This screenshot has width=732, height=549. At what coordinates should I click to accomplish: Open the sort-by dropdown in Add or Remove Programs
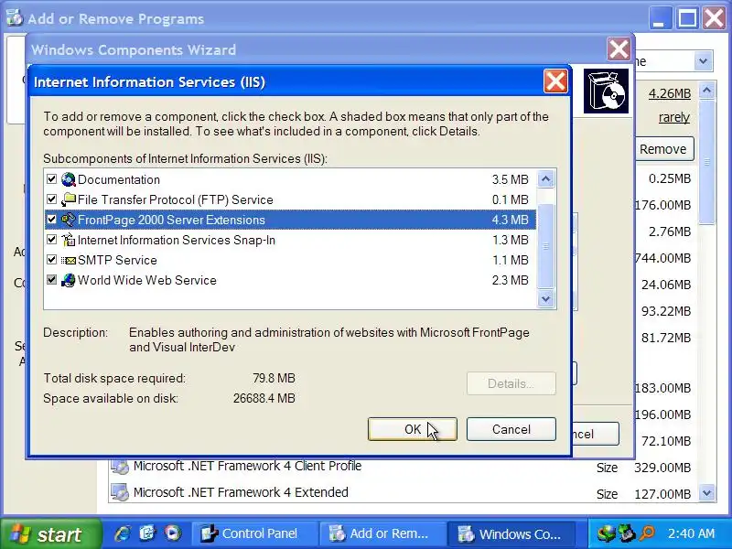coord(703,61)
